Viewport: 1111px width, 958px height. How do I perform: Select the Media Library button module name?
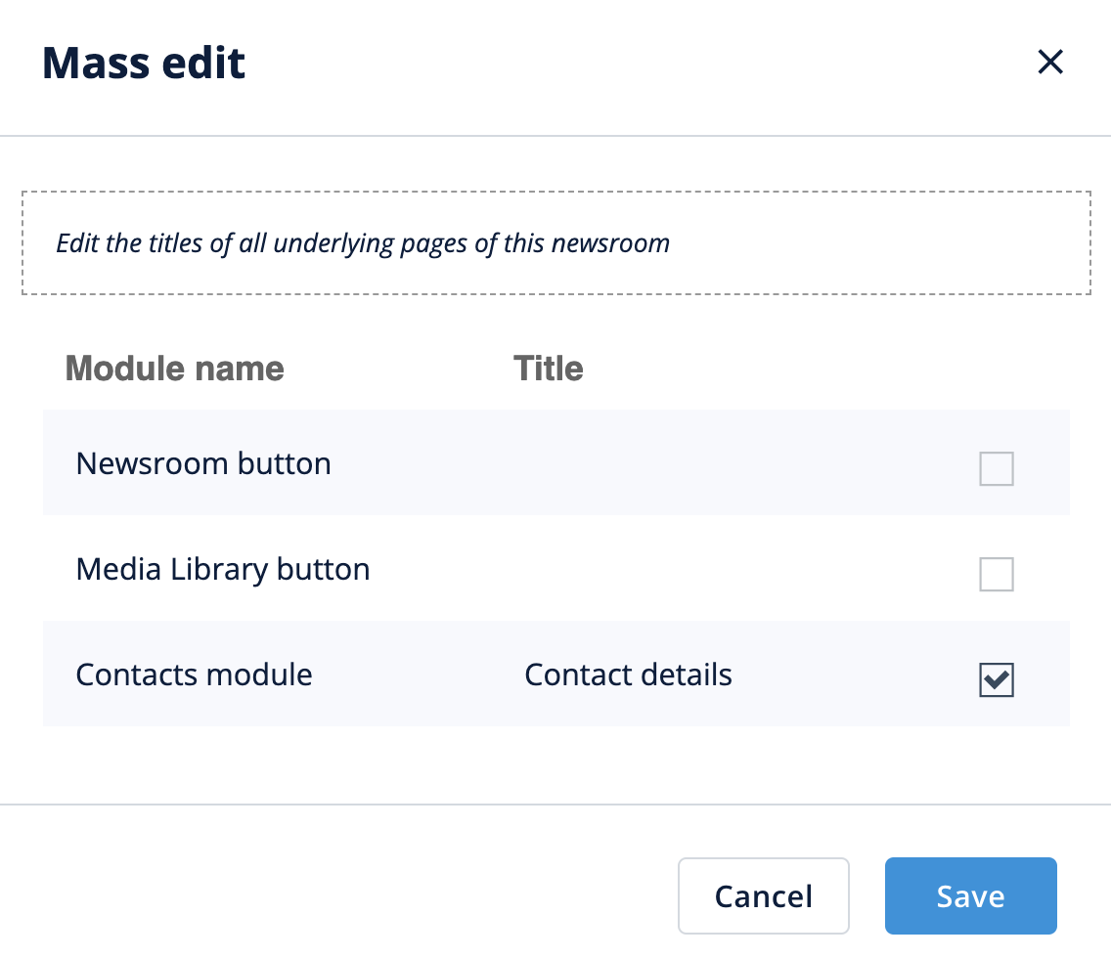(223, 569)
